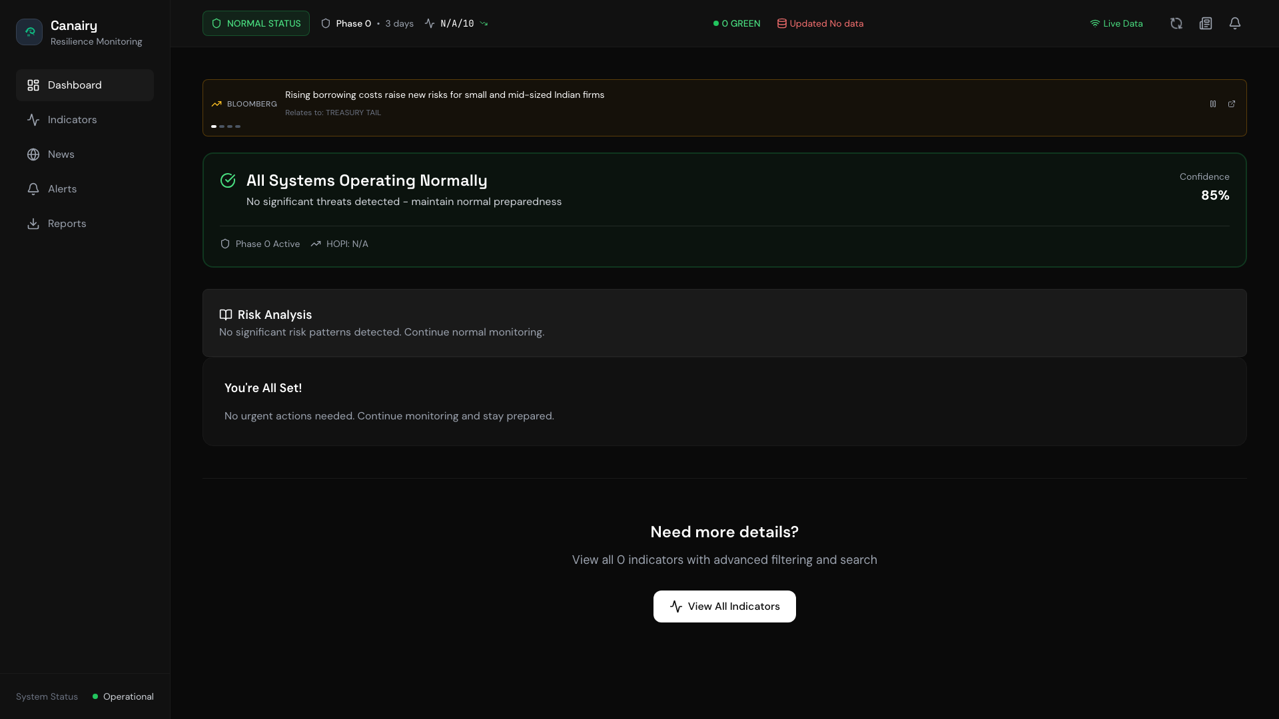Click the trend arrow beside N/A/10
1279x719 pixels.
pos(484,23)
